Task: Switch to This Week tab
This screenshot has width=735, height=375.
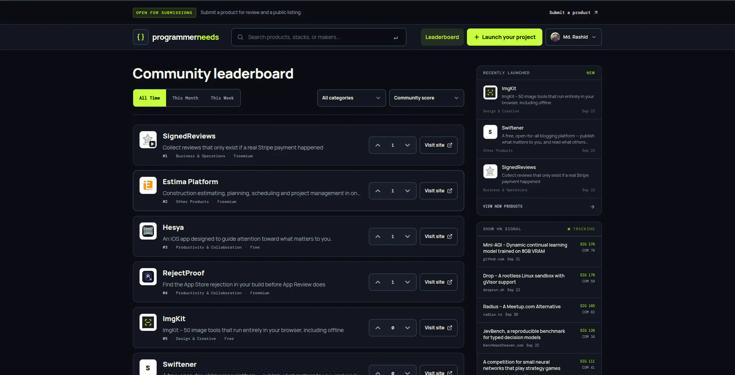Action: pos(222,98)
